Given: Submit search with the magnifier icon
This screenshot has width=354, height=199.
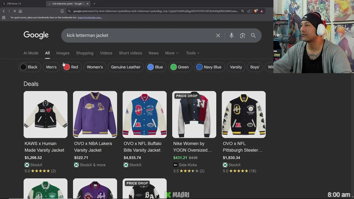Looking at the screenshot, I should [x=253, y=35].
